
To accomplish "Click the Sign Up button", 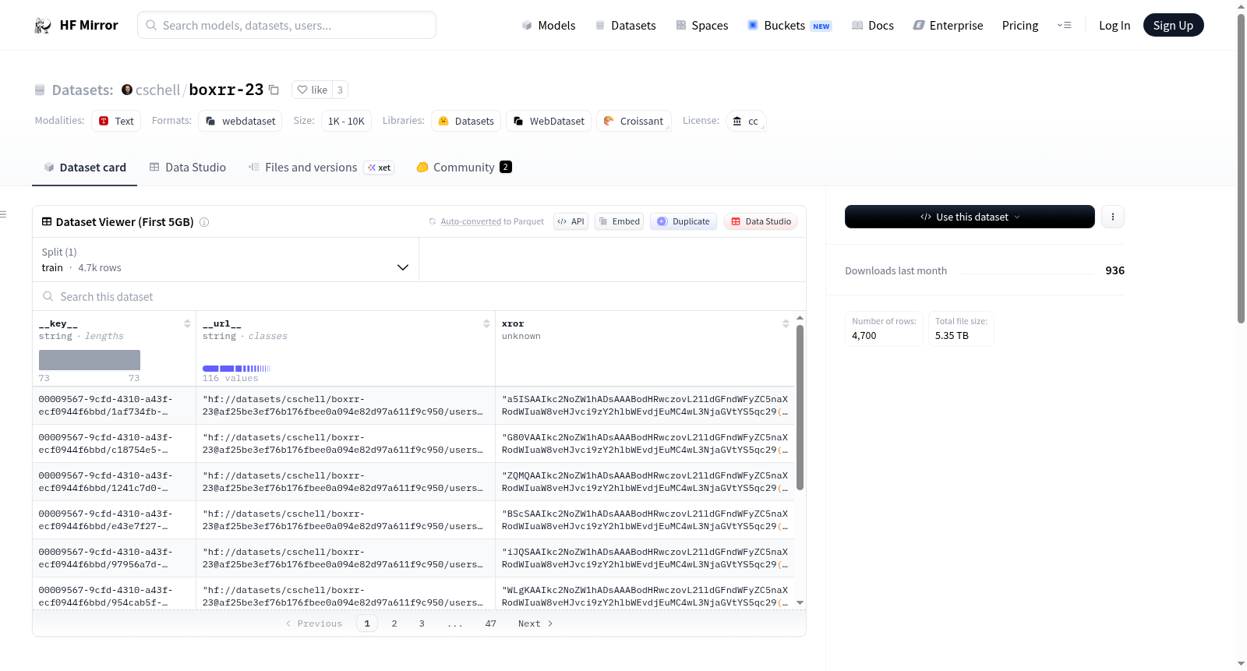I will pyautogui.click(x=1173, y=26).
